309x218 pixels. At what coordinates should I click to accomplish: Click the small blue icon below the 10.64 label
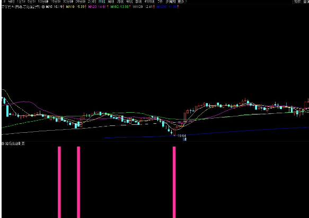(x=184, y=139)
